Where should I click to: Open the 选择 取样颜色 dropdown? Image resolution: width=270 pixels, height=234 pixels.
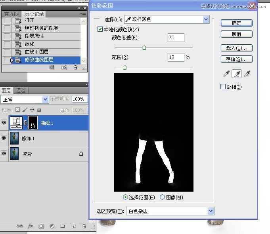click(x=167, y=19)
